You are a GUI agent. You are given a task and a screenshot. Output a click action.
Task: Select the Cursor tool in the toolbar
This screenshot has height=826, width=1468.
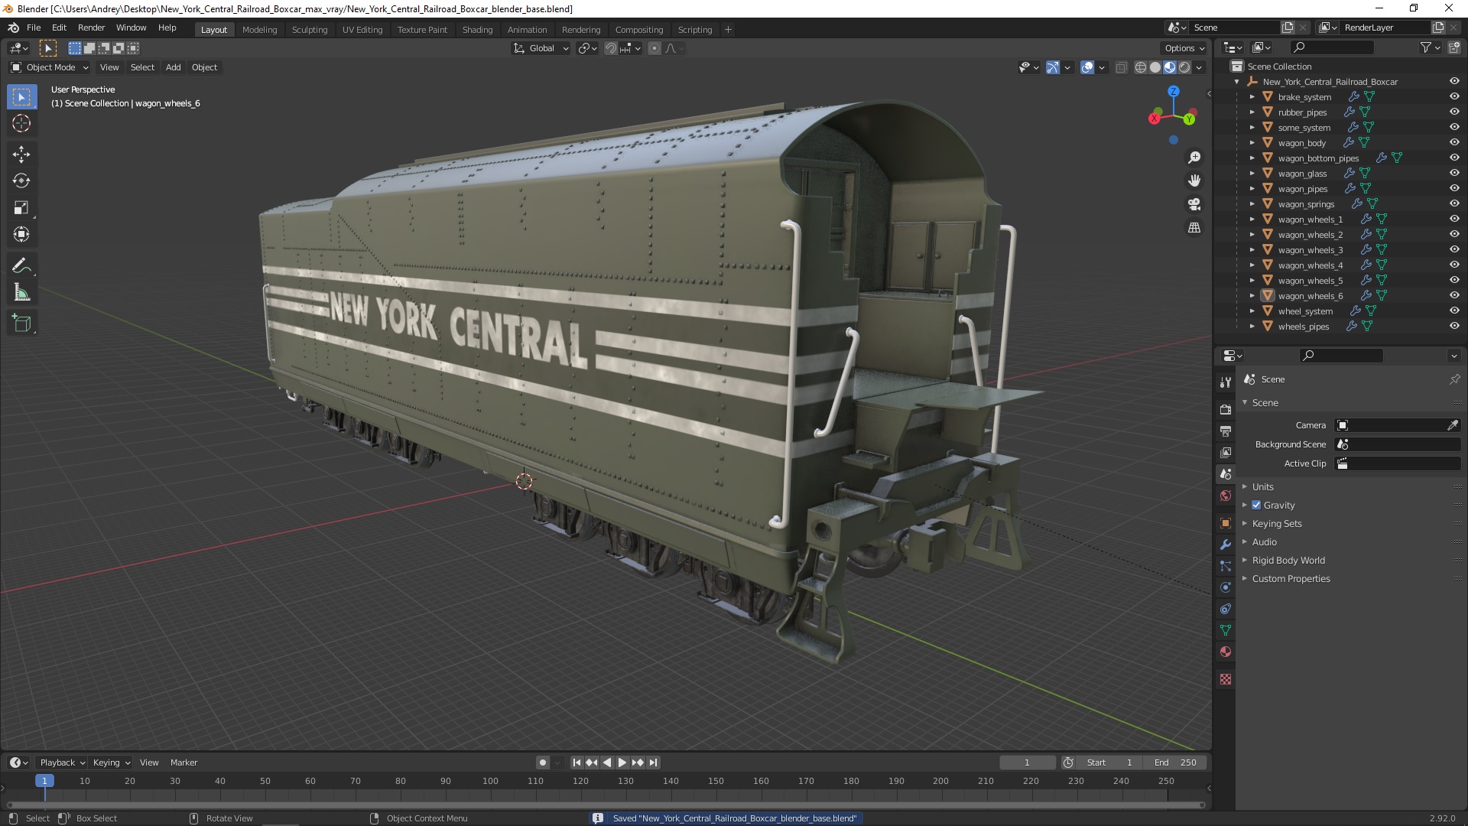click(x=21, y=123)
